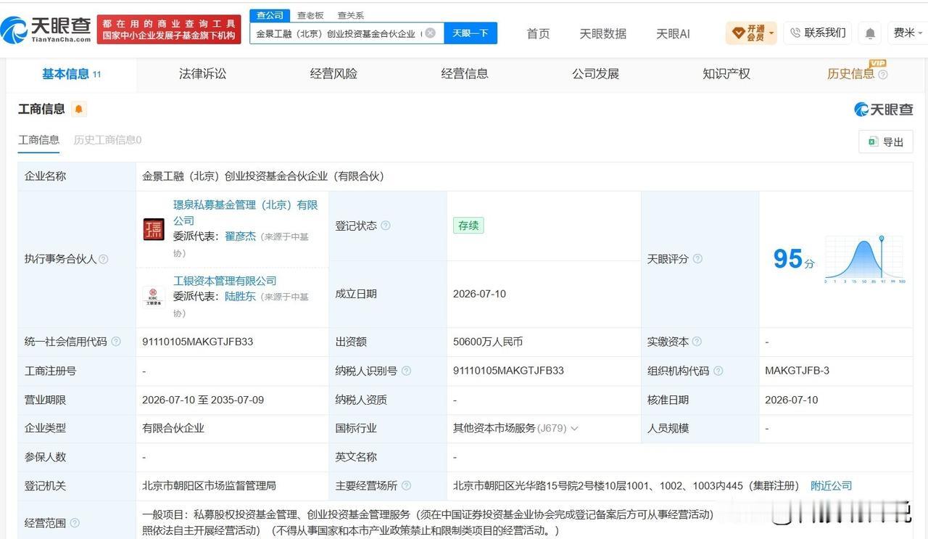This screenshot has width=928, height=539.
Task: Switch to 查老板 search tab
Action: click(310, 15)
